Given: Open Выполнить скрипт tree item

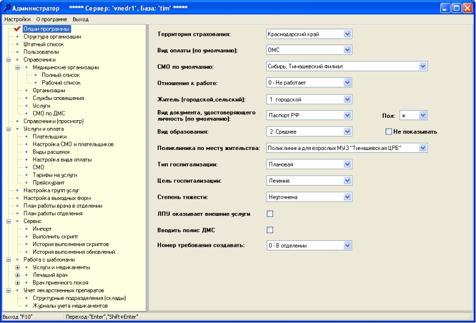Looking at the screenshot, I should click(x=55, y=237).
